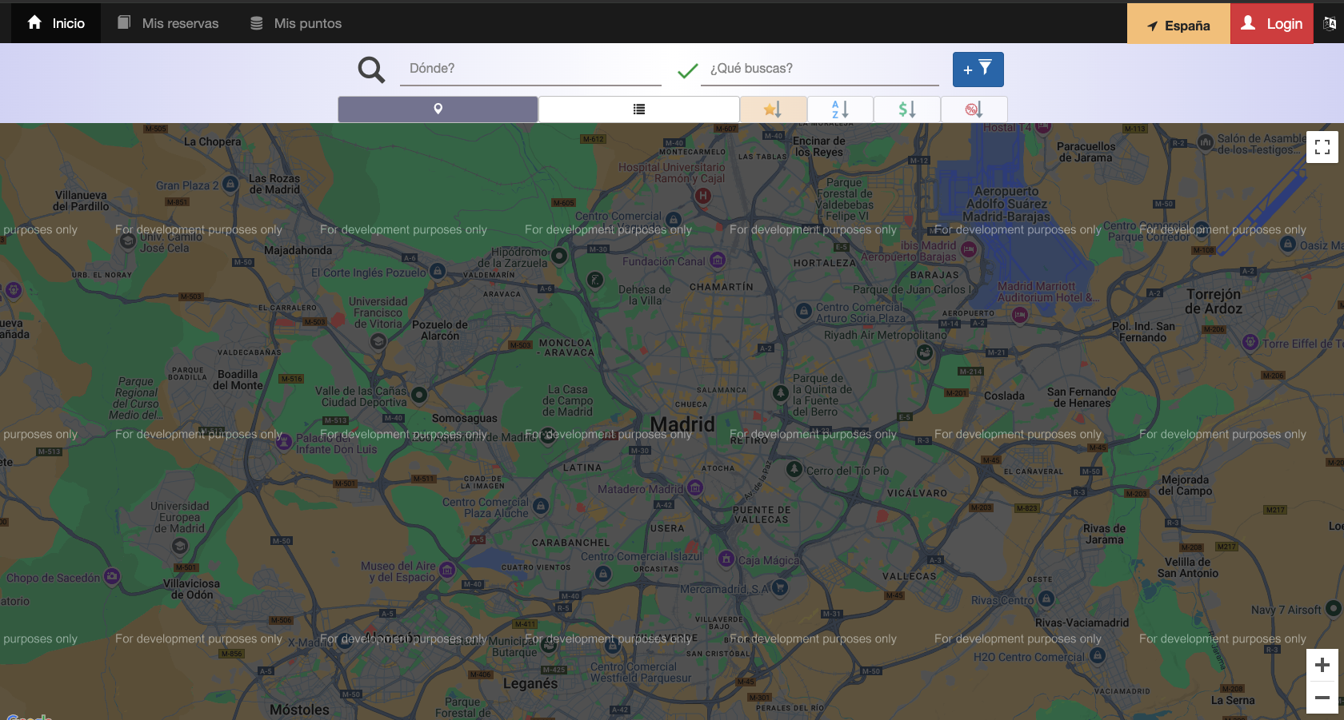The height and width of the screenshot is (720, 1344).
Task: Toggle the green checkmark beside ¿Qué buscas?
Action: 687,71
